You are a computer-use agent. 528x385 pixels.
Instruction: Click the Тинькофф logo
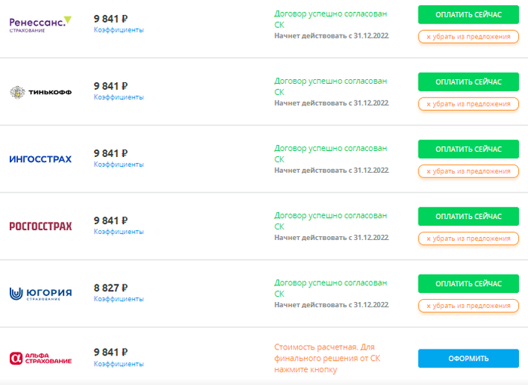(x=40, y=92)
